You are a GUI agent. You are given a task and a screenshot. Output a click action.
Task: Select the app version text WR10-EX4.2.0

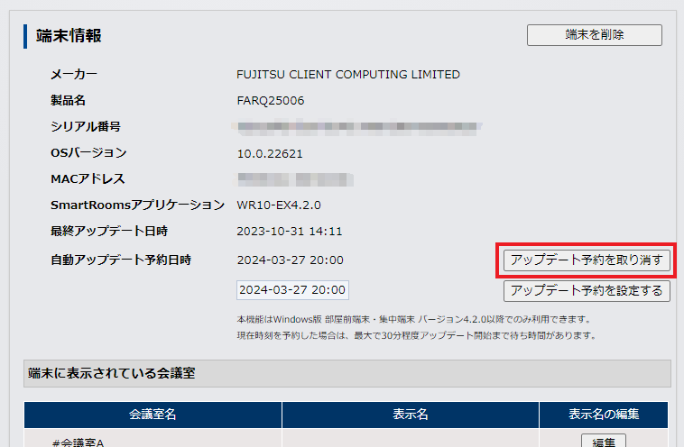279,205
